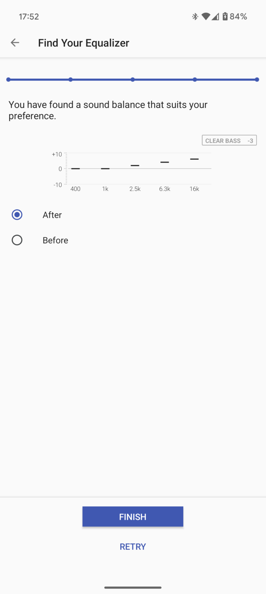Viewport: 266px width, 594px height.
Task: Tap the 6.3k band level marker
Action: (165, 162)
